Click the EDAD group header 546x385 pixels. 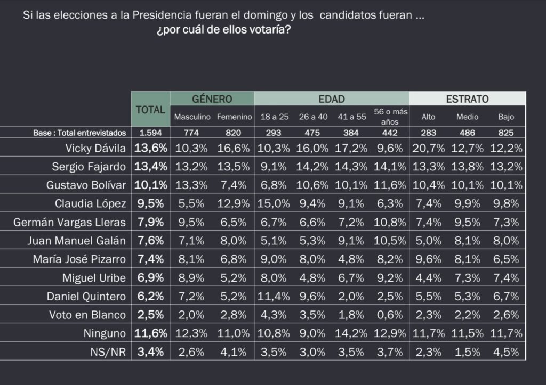[332, 99]
